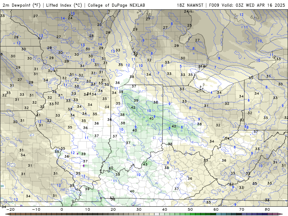
Task: Click the 70 label on the color scale
Action: click(x=242, y=210)
